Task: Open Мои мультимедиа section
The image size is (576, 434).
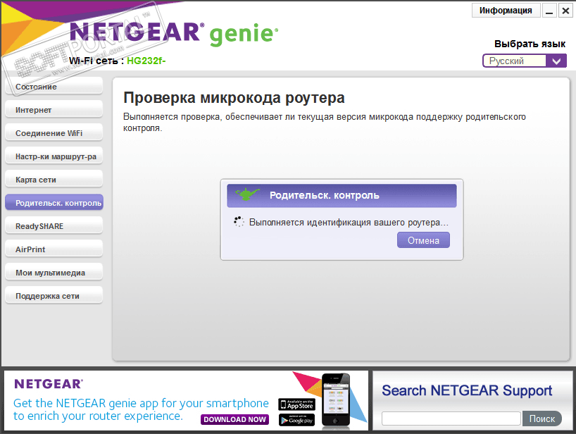Action: tap(54, 272)
